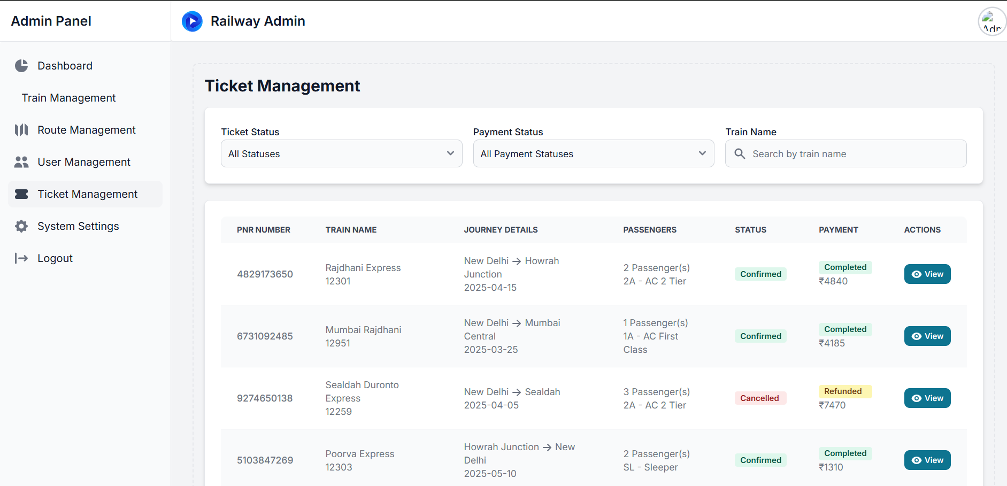The width and height of the screenshot is (1007, 486).
Task: Click the Ticket Management page heading
Action: coord(282,86)
